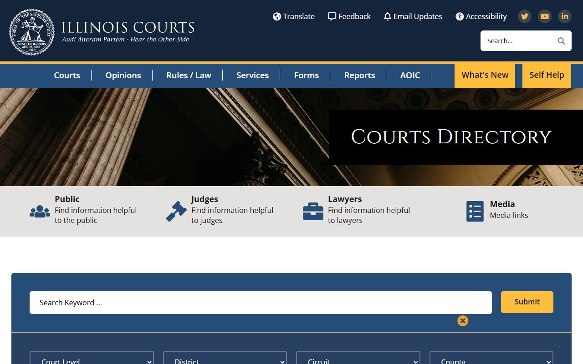Click the Illinois Supreme Court seal logo
Screen dimensions: 583x364
coord(32,32)
